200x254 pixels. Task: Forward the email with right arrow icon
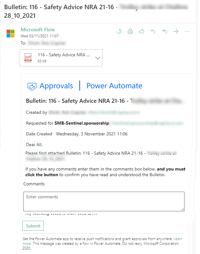pyautogui.click(x=176, y=31)
